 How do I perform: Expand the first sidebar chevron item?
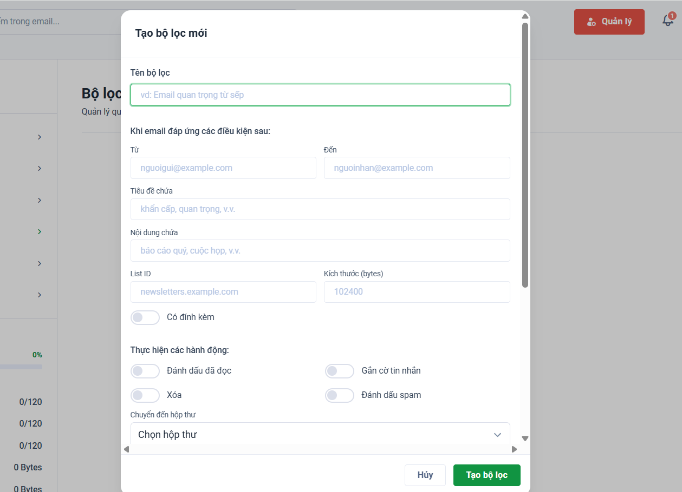point(40,137)
